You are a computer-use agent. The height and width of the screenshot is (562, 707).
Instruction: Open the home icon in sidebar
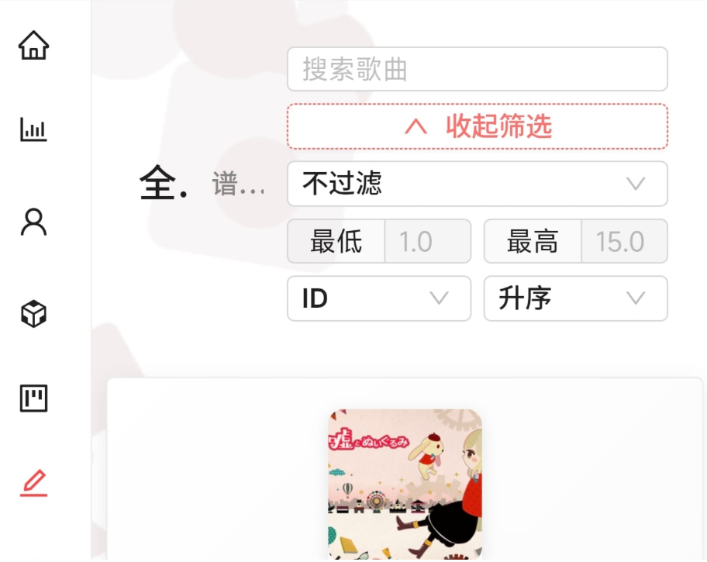tap(34, 45)
